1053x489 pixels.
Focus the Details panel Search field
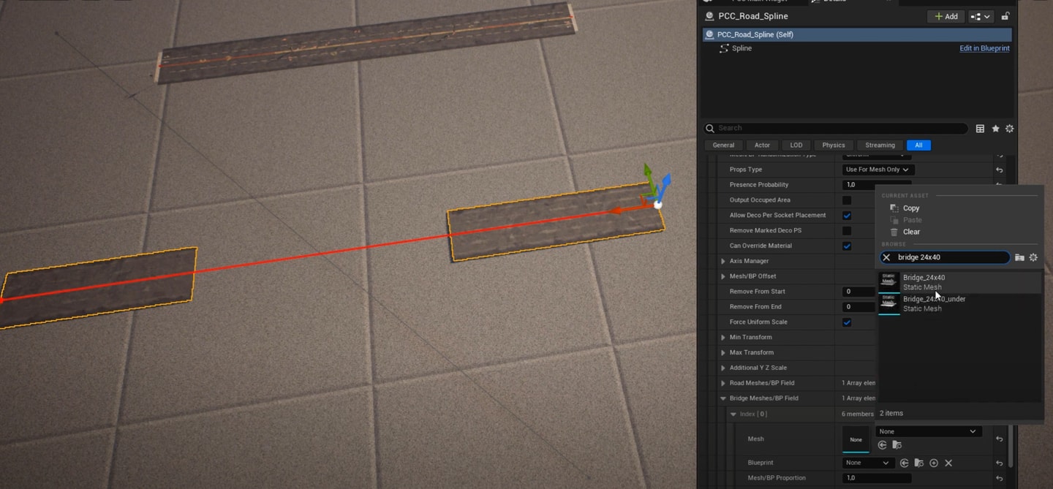(x=836, y=128)
